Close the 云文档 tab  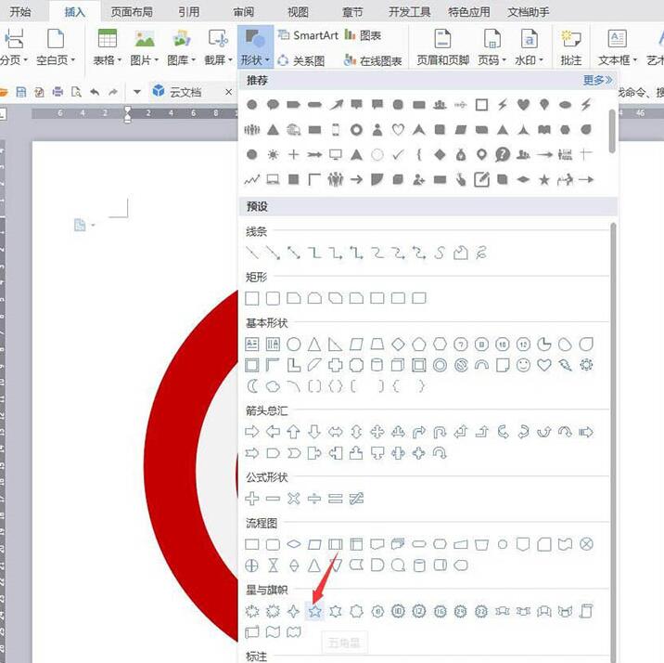click(229, 92)
